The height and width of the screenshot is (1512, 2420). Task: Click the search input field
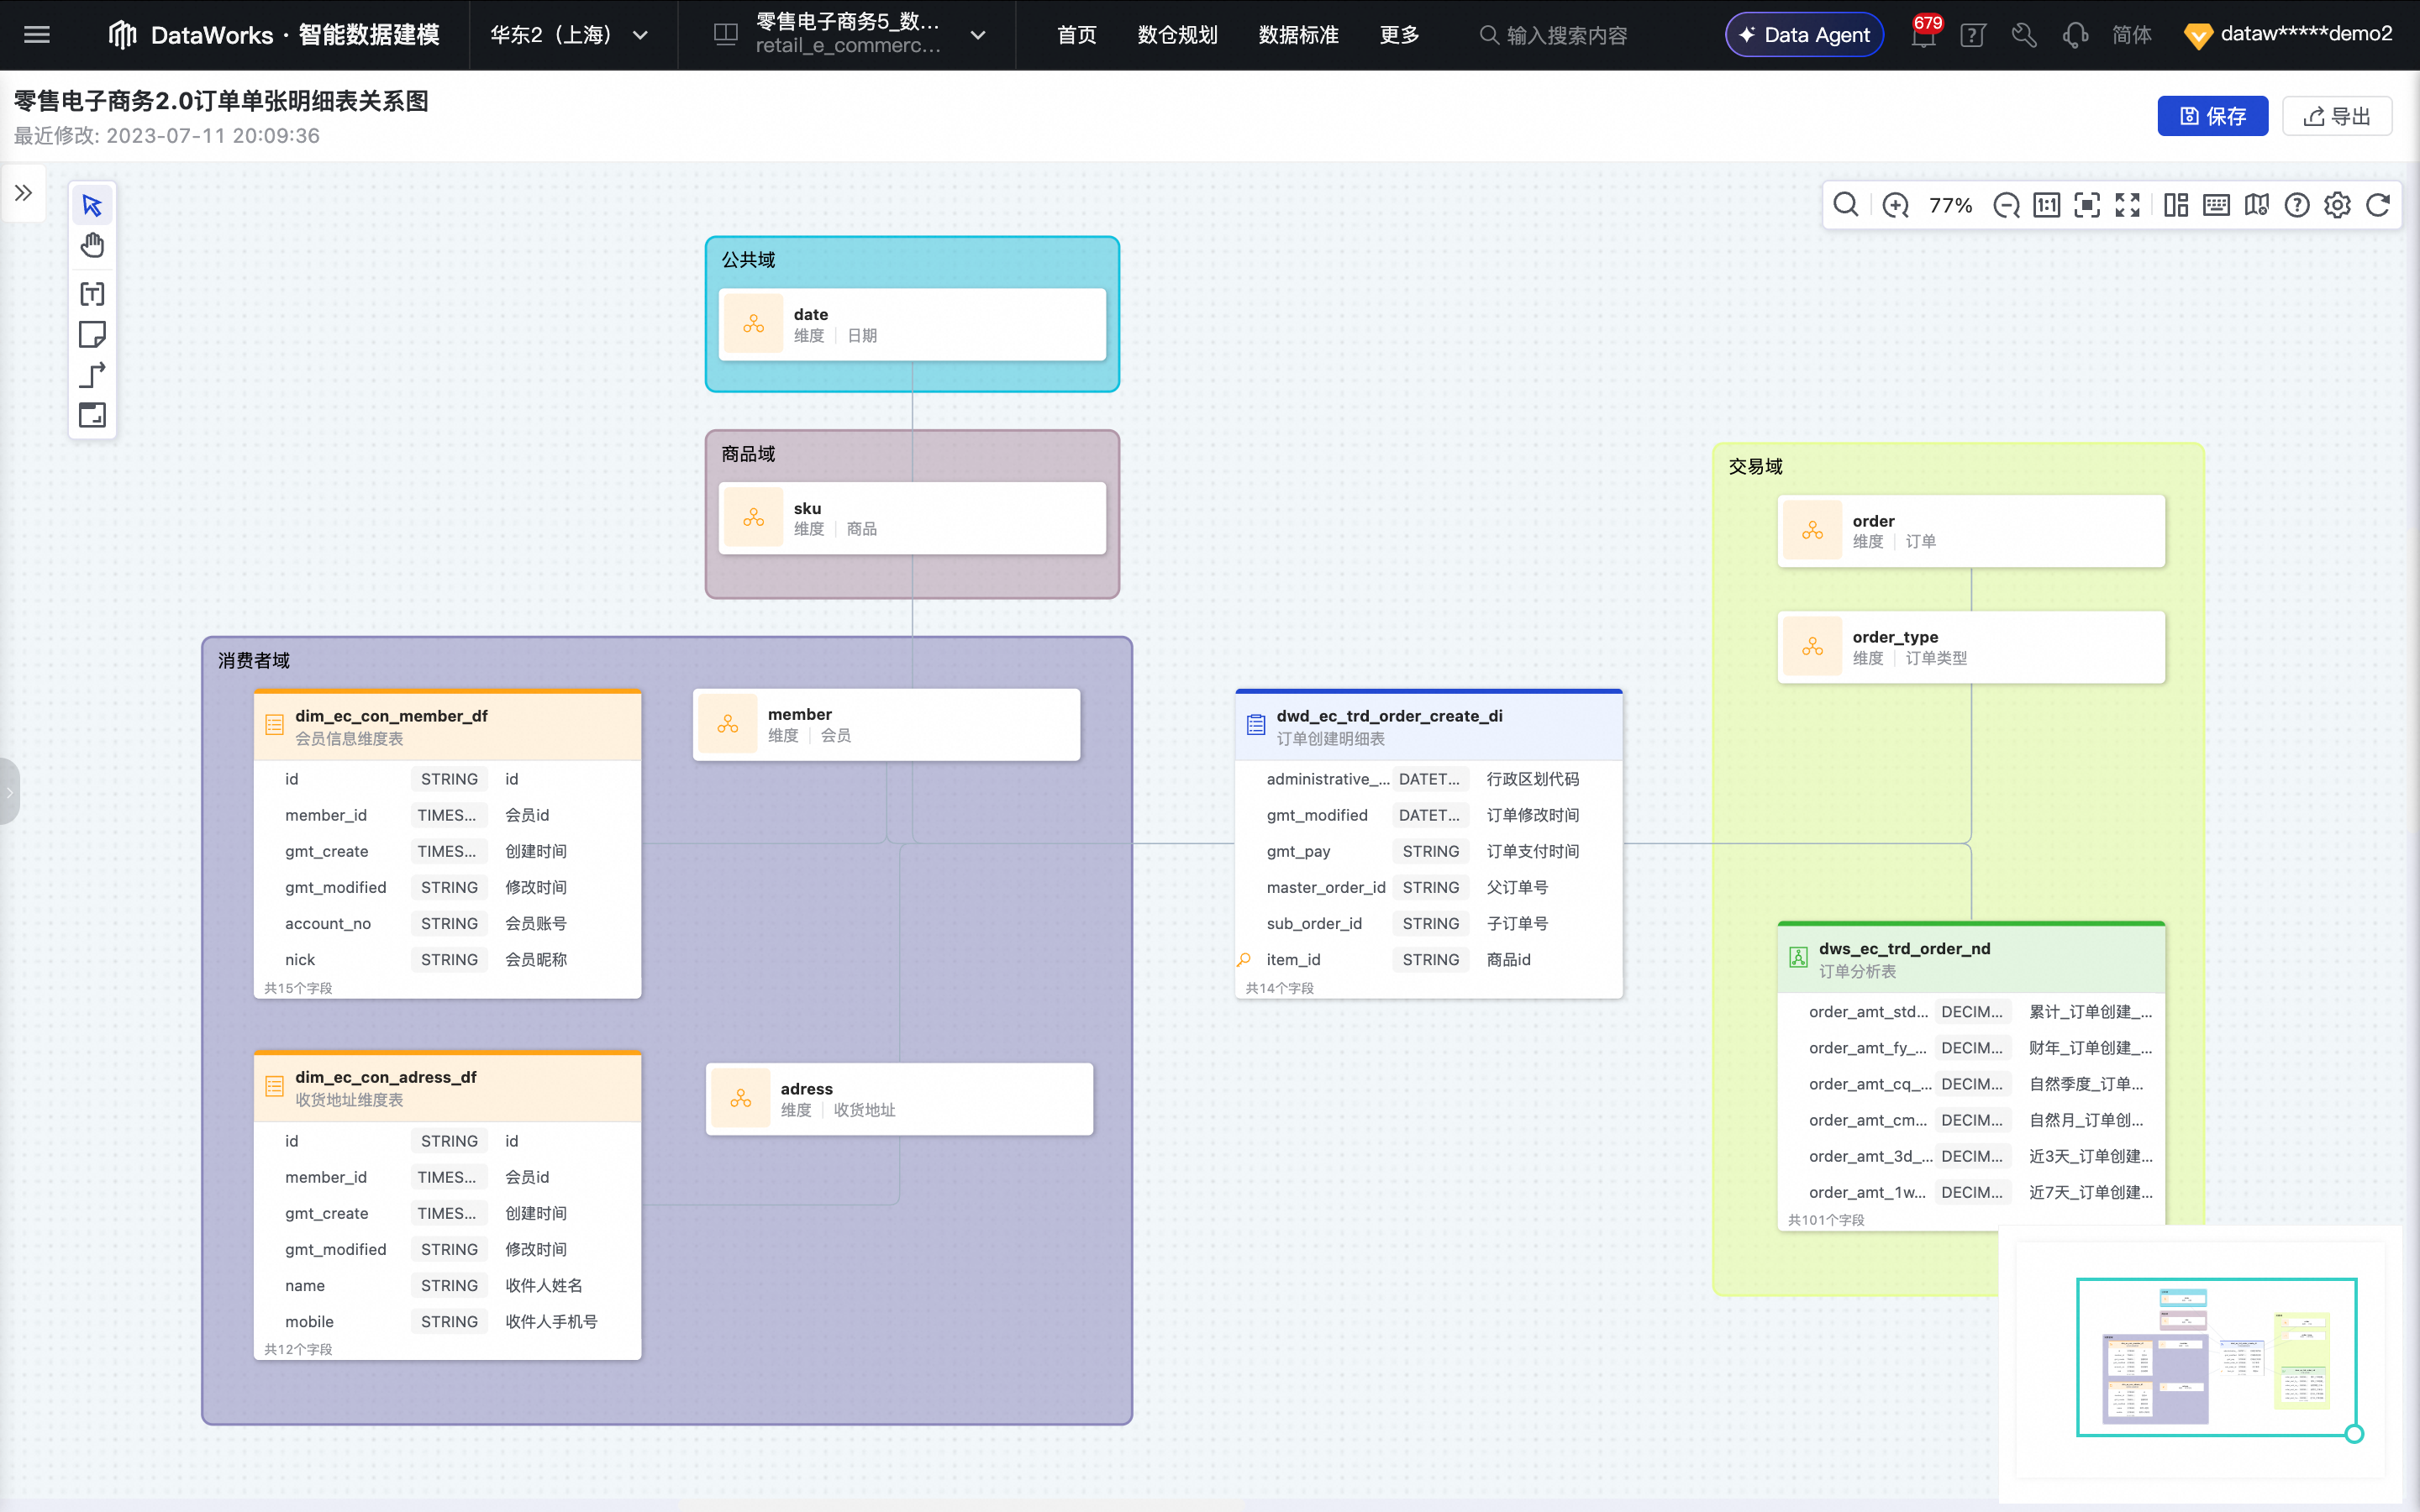tap(1567, 35)
